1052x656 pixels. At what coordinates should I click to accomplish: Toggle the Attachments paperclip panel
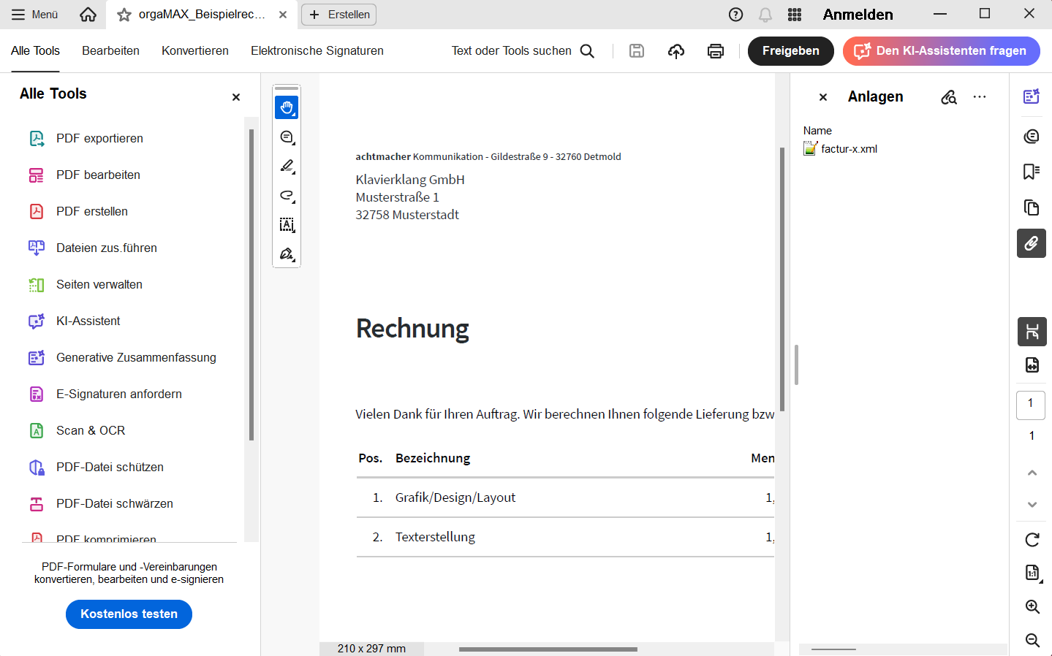point(1031,243)
